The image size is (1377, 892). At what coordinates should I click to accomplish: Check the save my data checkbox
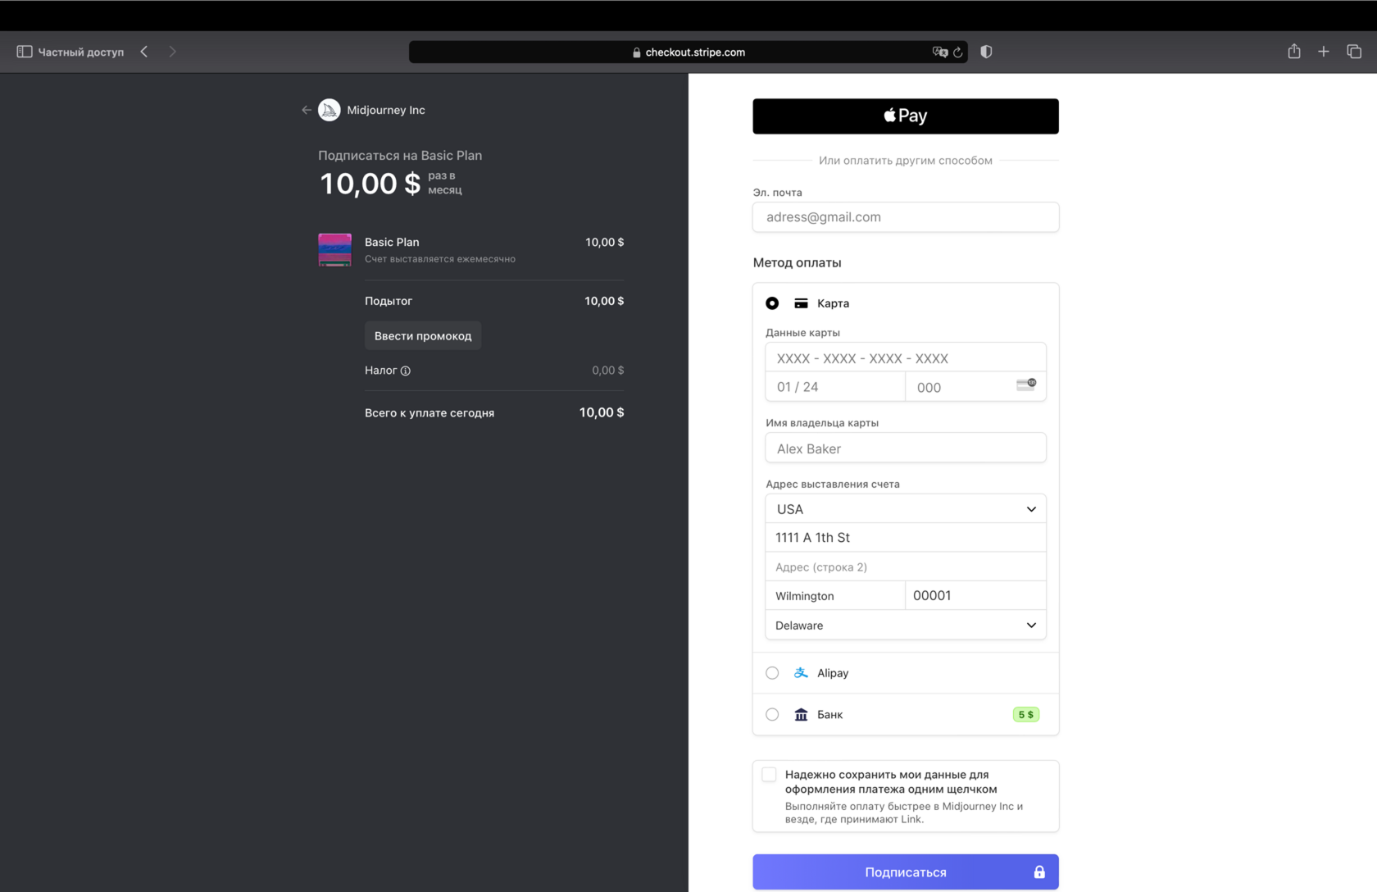(769, 775)
